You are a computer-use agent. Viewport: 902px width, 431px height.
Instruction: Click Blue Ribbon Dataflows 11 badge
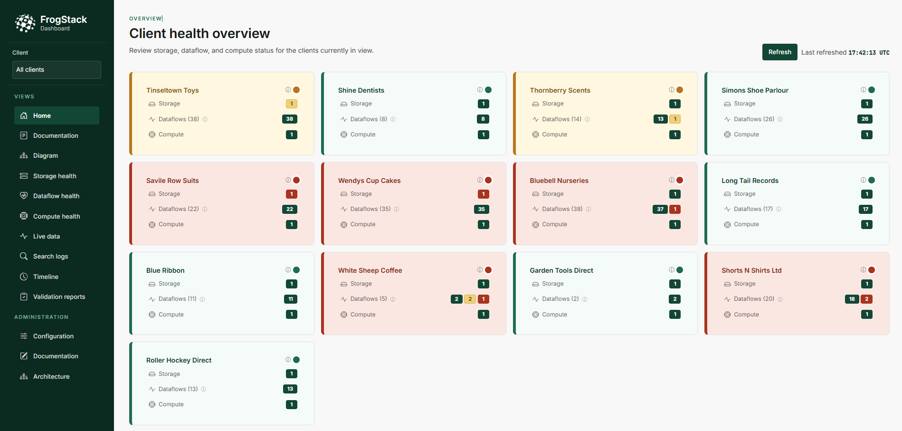291,299
